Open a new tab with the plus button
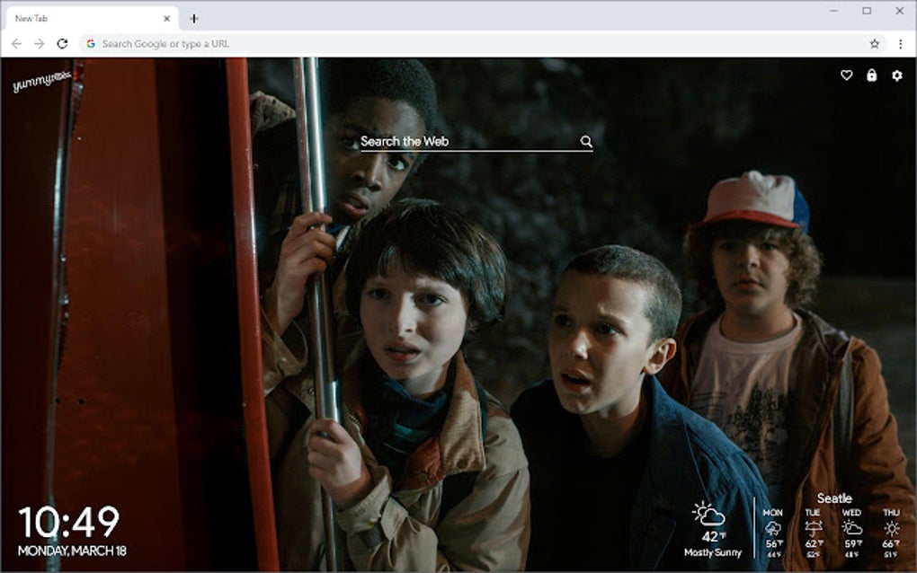This screenshot has height=573, width=917. click(195, 16)
